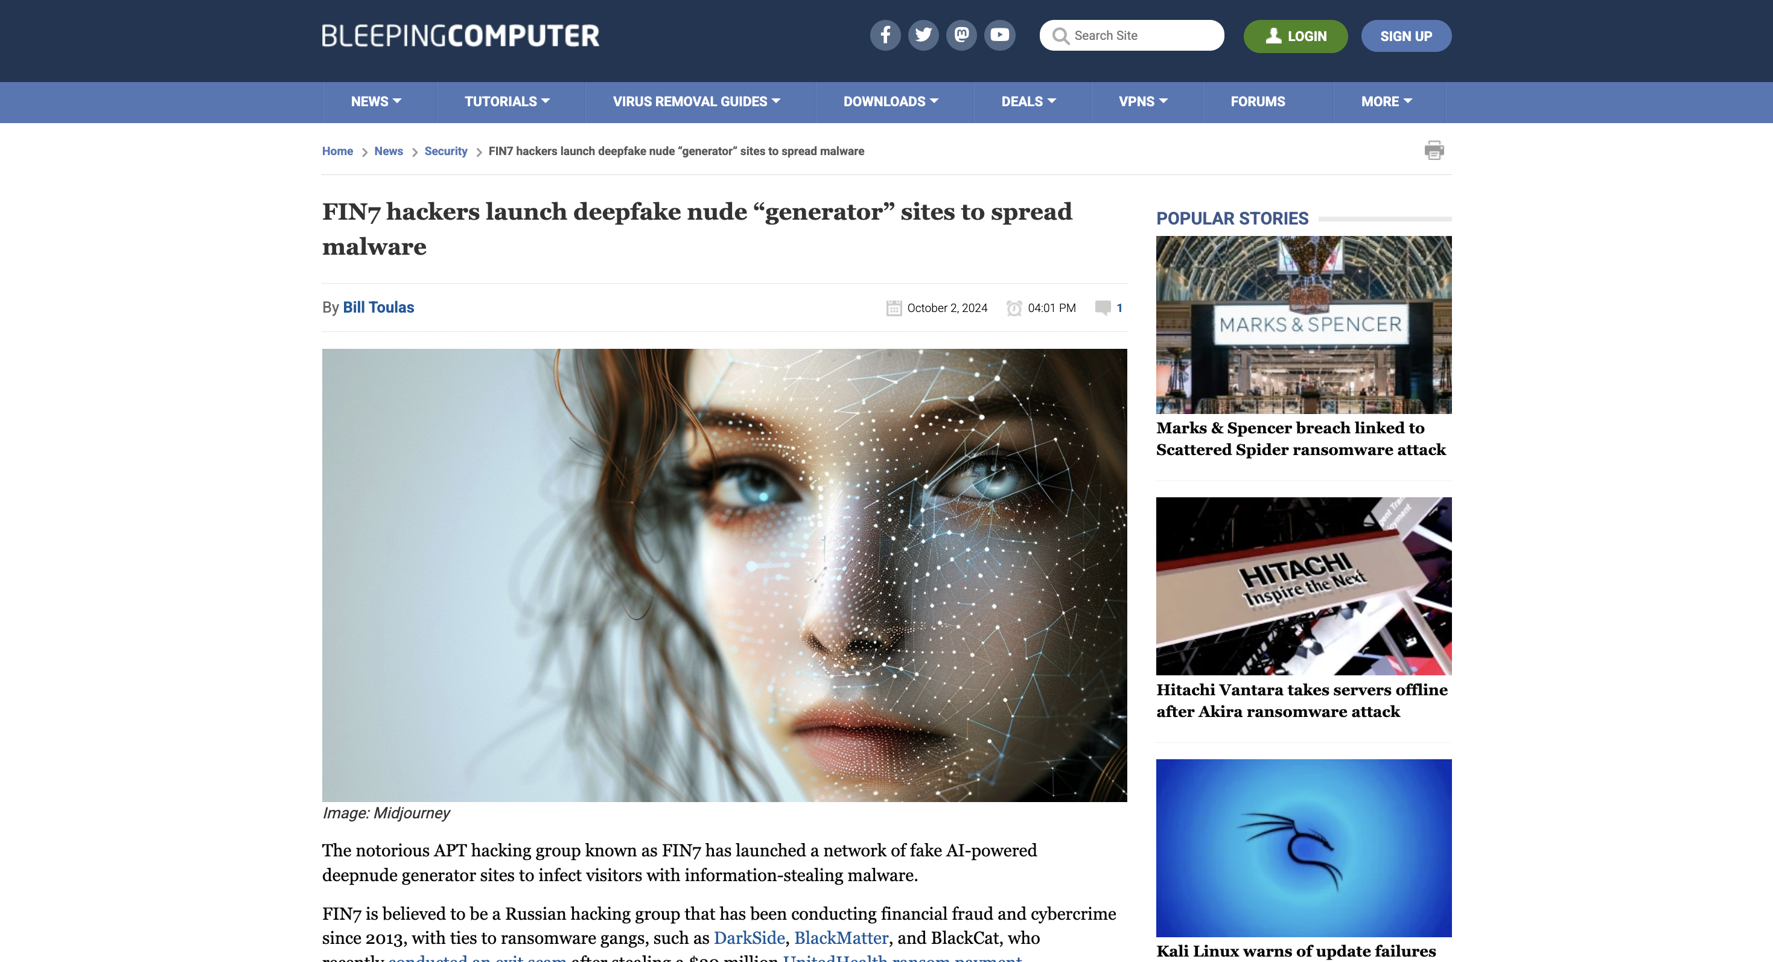1773x962 pixels.
Task: Expand the Downloads dropdown menu
Action: click(x=891, y=102)
